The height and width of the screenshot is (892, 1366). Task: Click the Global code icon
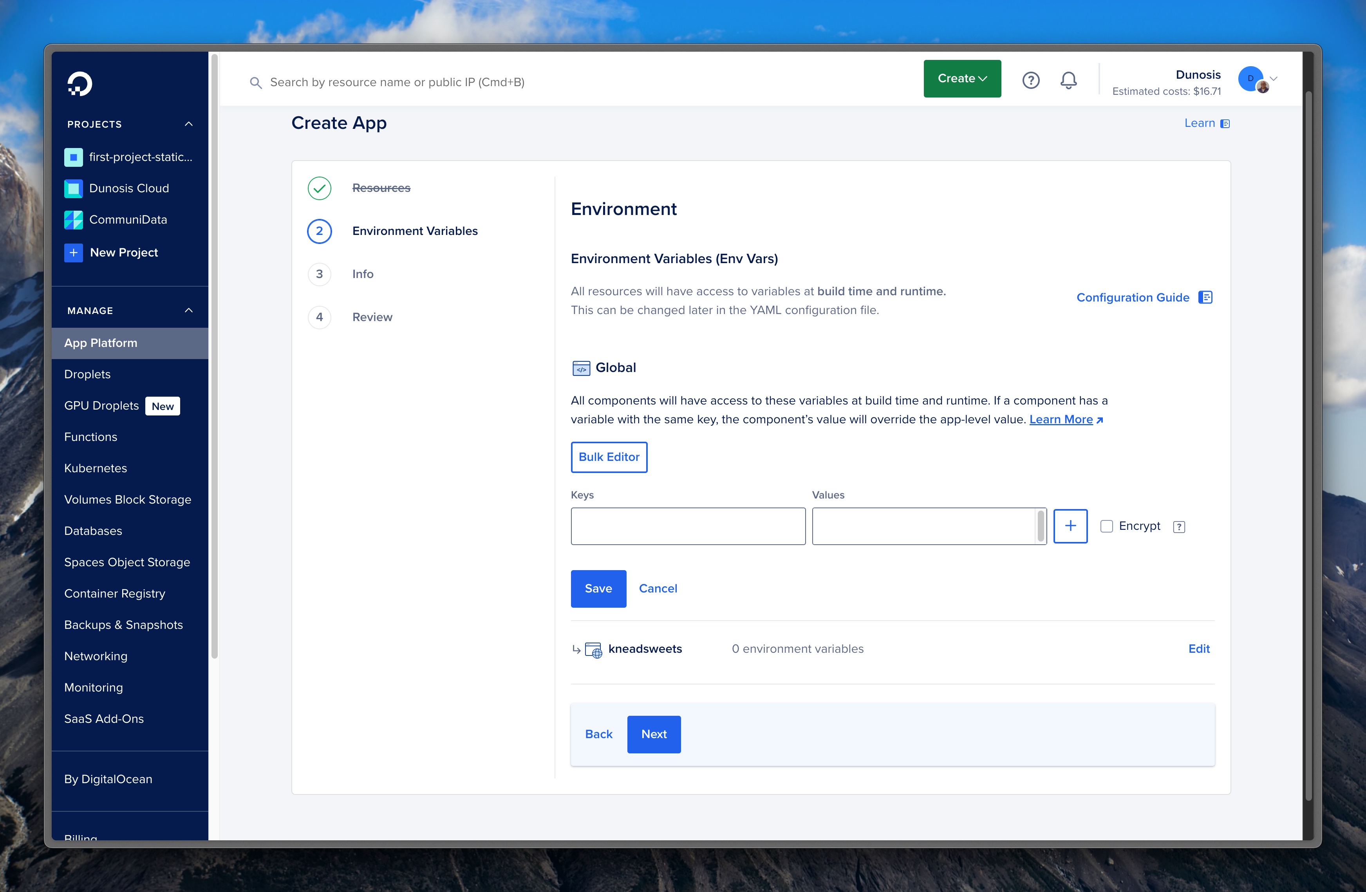coord(581,368)
